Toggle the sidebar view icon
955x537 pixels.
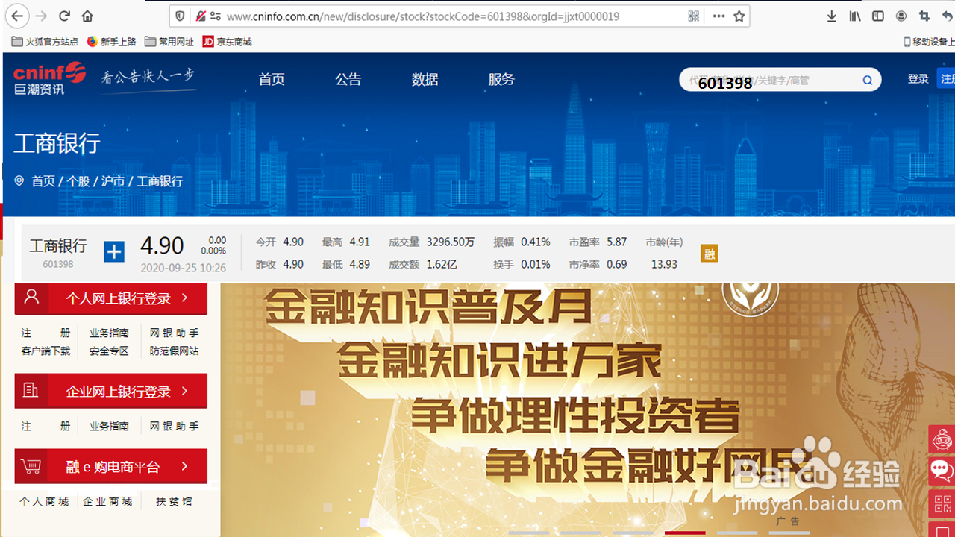point(878,16)
